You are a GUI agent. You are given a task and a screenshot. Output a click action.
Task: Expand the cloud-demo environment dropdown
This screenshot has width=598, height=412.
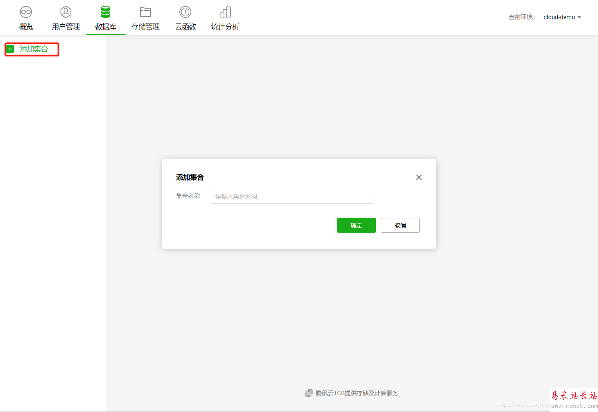pyautogui.click(x=562, y=17)
